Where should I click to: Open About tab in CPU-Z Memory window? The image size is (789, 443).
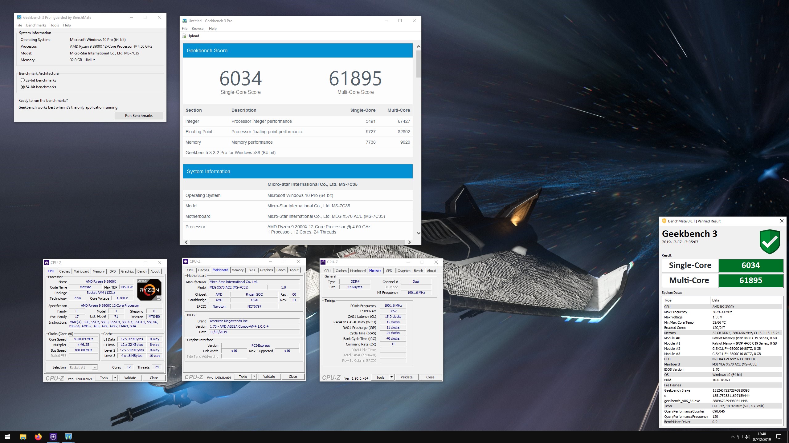[431, 271]
